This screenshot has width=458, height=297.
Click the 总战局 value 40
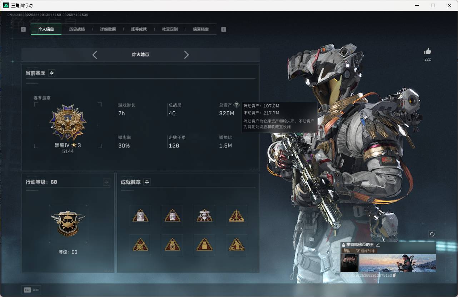172,114
